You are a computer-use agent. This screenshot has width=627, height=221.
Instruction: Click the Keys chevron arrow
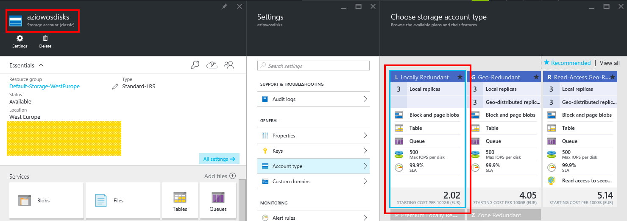point(365,151)
